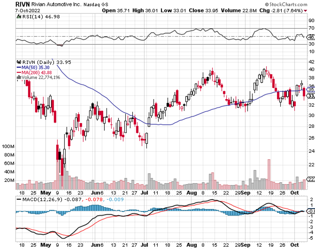The height and width of the screenshot is (249, 315).
Task: Click the MACD(12,26,9) legend label
Action: point(42,199)
